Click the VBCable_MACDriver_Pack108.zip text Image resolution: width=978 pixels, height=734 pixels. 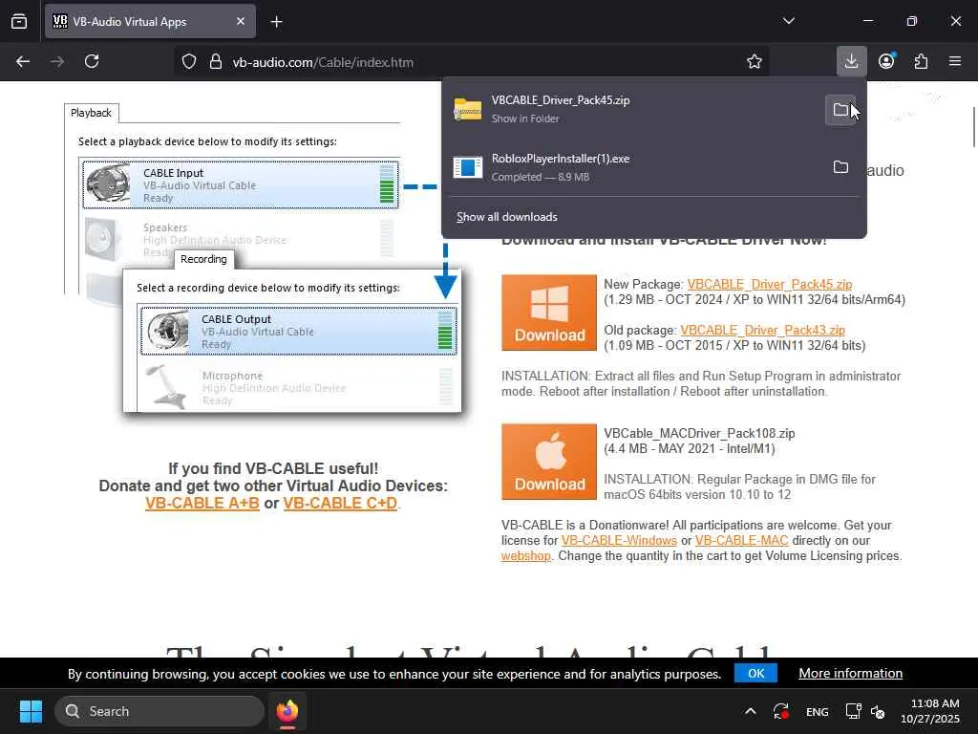[x=699, y=433]
